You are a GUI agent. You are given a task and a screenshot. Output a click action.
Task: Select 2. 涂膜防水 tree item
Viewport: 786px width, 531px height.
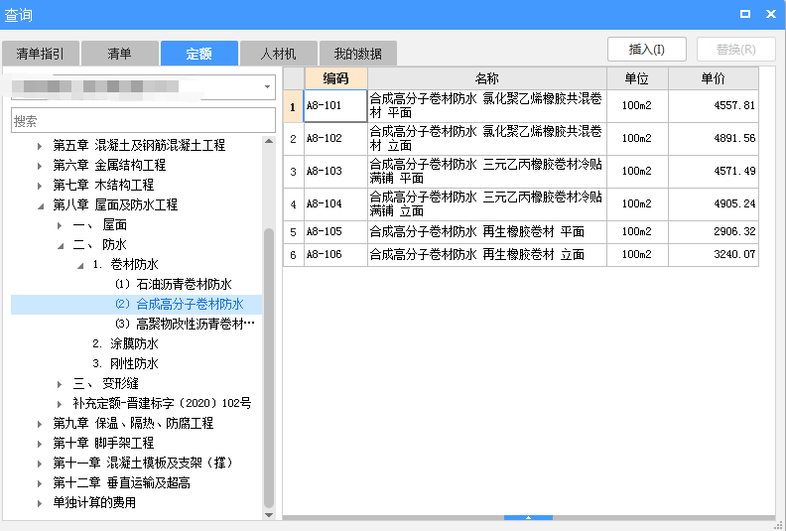(125, 344)
